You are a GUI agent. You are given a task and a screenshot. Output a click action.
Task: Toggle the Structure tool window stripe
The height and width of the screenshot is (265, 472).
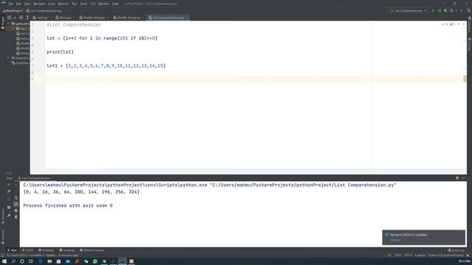coord(3,215)
